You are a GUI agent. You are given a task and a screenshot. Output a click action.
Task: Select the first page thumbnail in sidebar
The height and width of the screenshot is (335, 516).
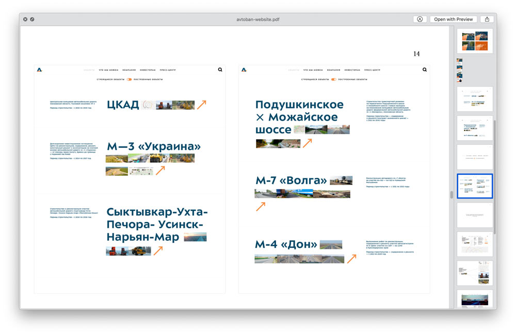click(x=475, y=41)
